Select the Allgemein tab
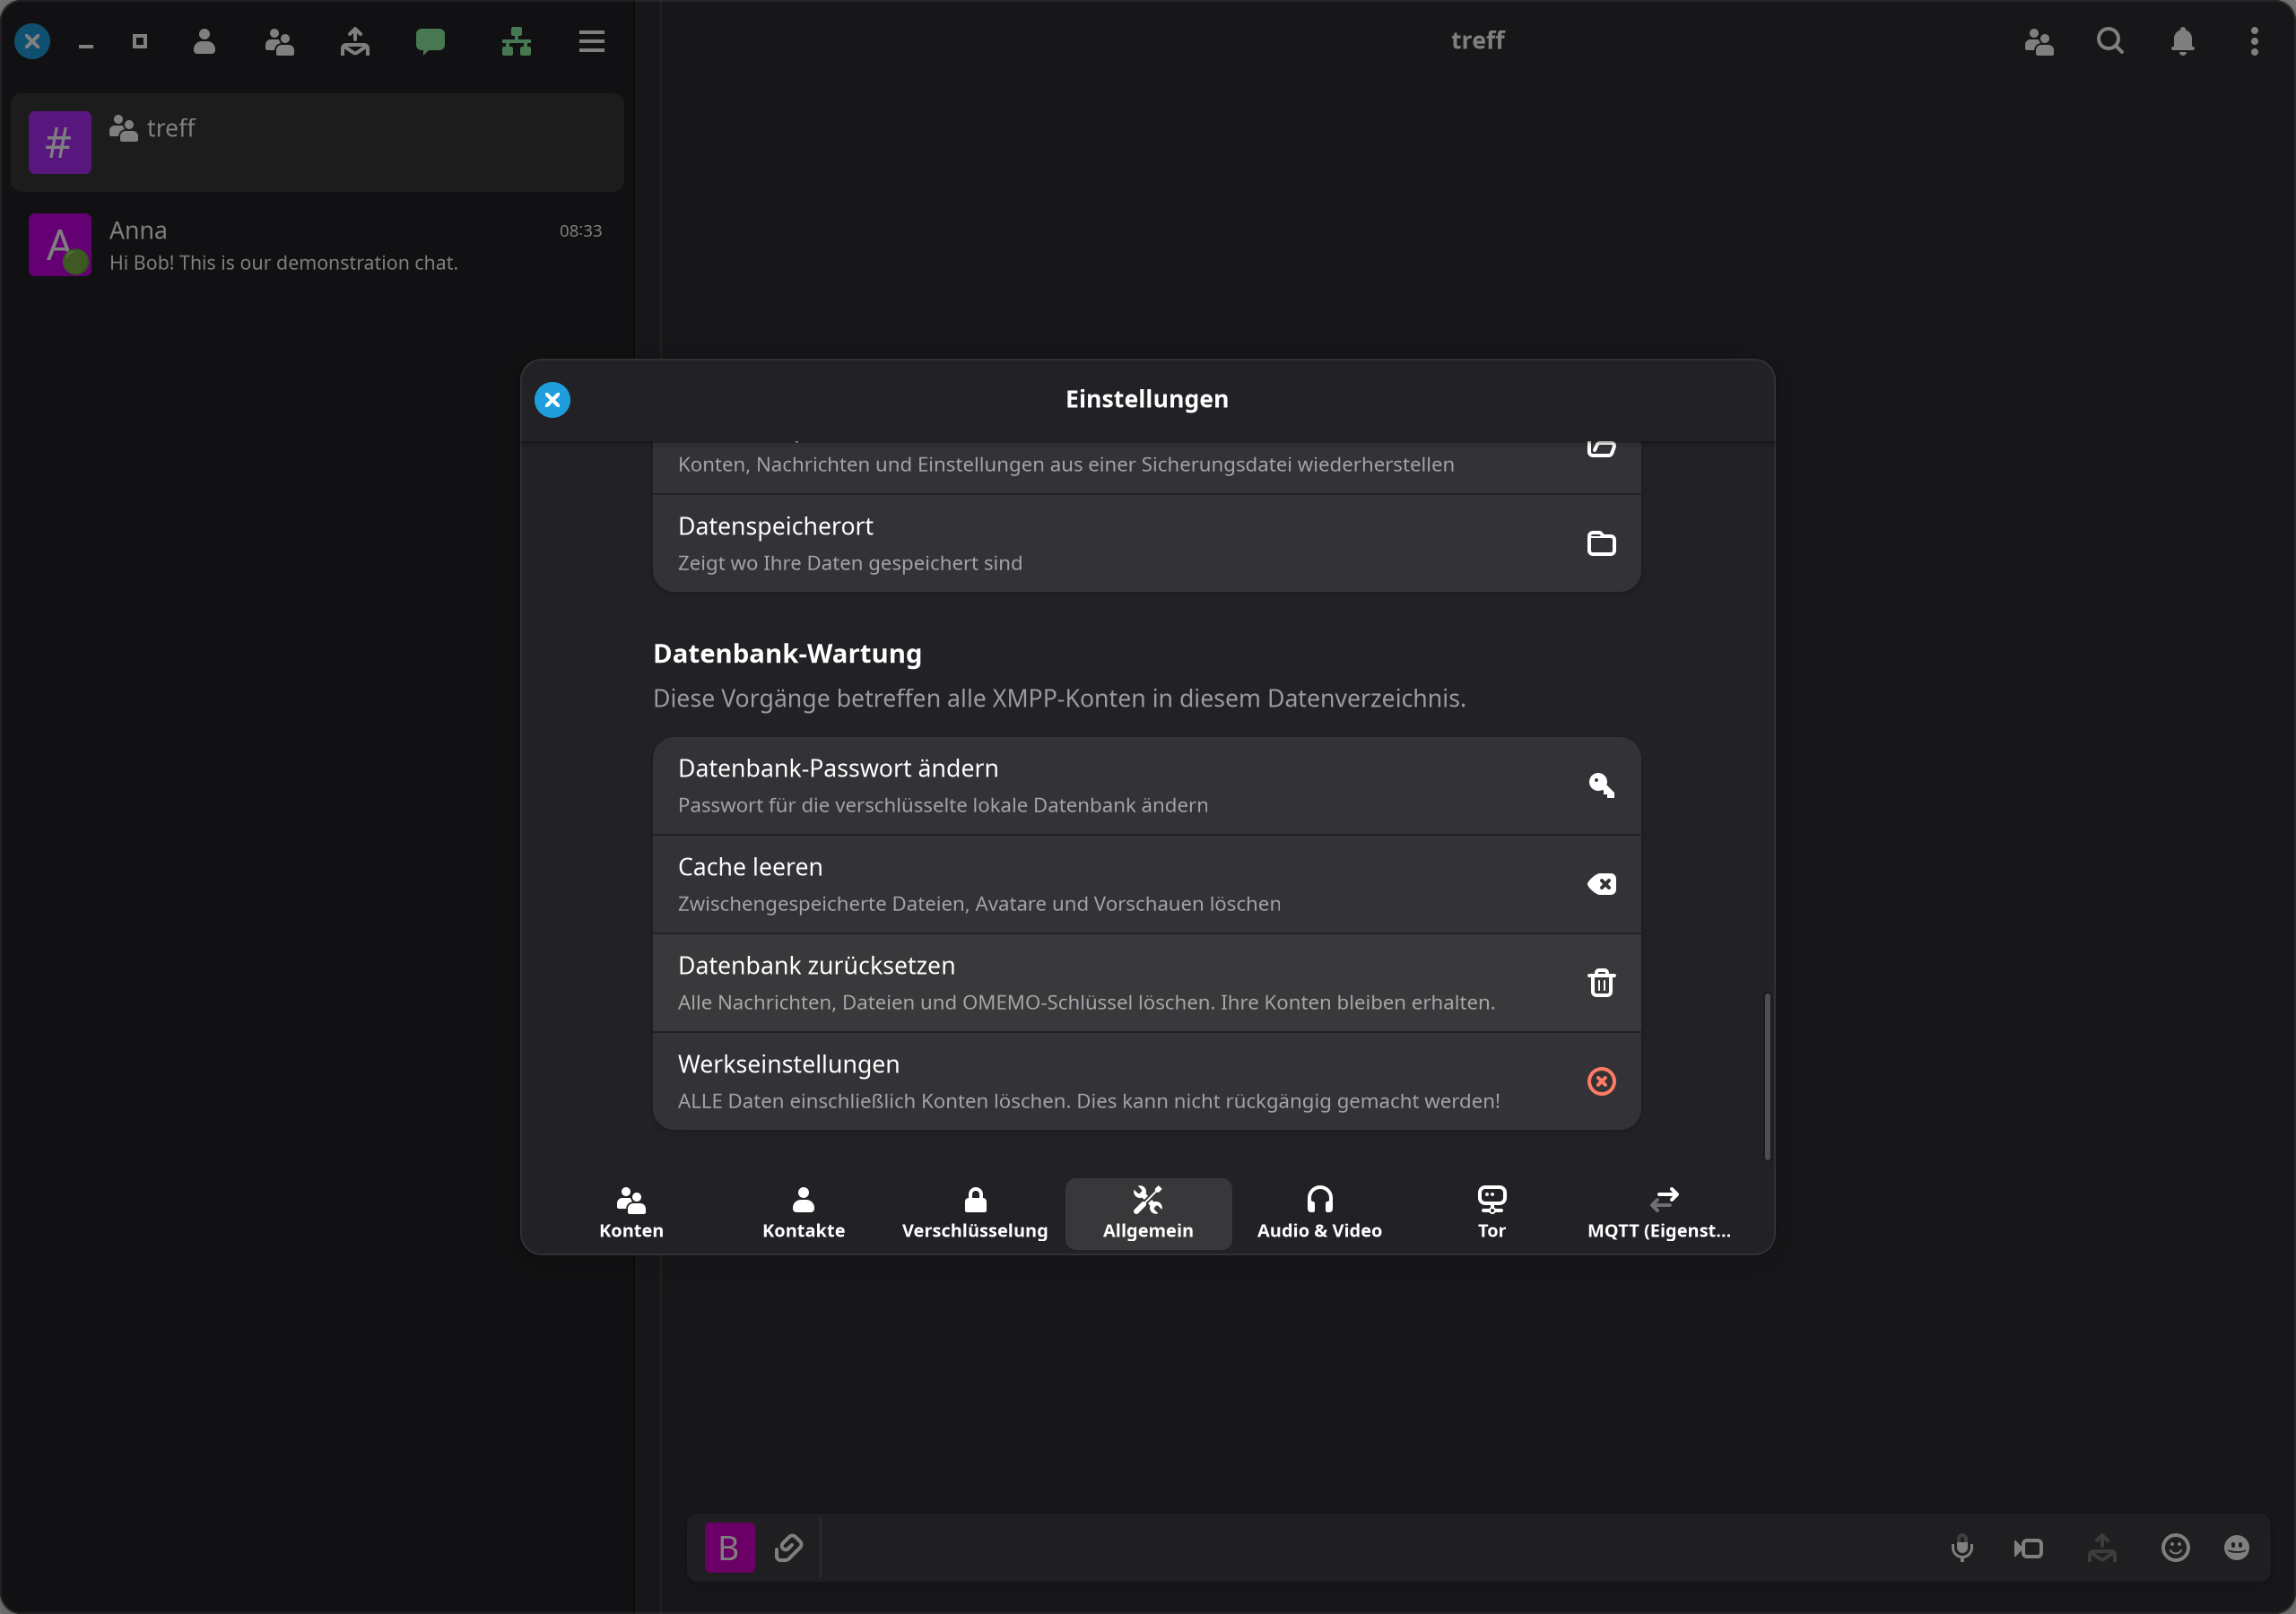The image size is (2296, 1614). pyautogui.click(x=1148, y=1213)
